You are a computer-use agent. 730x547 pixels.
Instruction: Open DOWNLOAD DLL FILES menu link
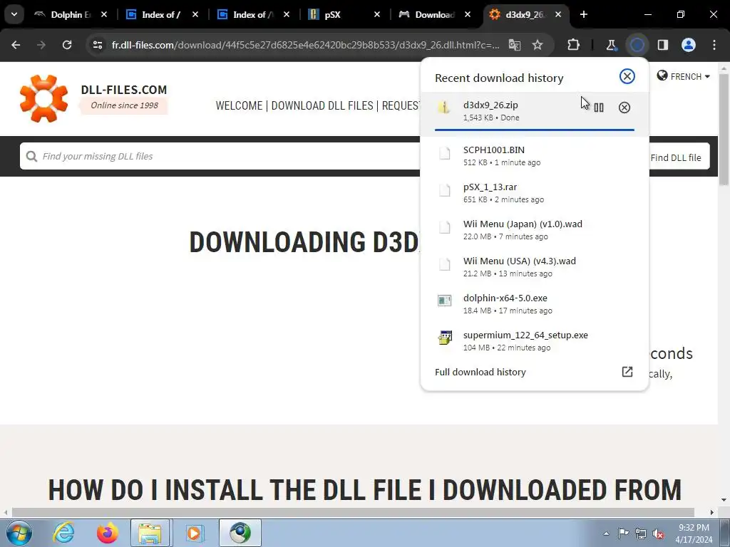coord(322,105)
